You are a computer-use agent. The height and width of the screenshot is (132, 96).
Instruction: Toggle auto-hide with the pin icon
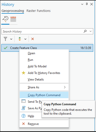click(x=87, y=4)
